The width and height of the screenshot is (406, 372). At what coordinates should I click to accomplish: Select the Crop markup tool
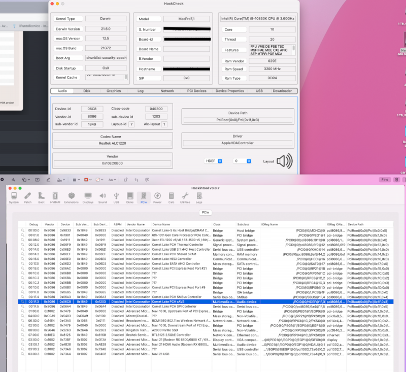click(136, 180)
